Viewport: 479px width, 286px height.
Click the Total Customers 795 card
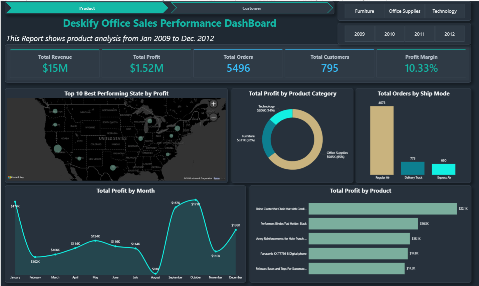pyautogui.click(x=330, y=64)
